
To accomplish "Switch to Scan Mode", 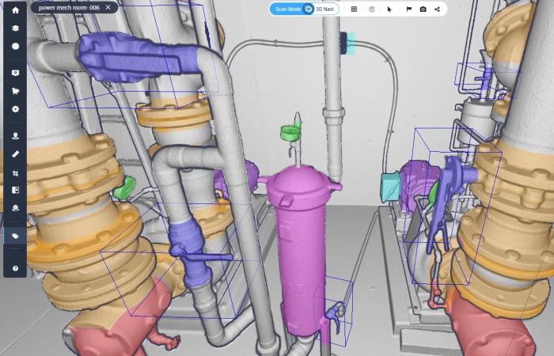I will (x=288, y=9).
